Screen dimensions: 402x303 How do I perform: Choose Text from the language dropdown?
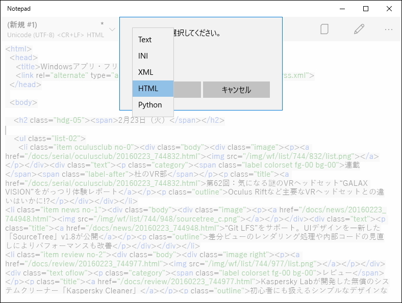click(x=153, y=40)
